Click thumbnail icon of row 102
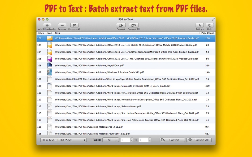Viewport: 252px width, 157px height. click(x=50, y=38)
